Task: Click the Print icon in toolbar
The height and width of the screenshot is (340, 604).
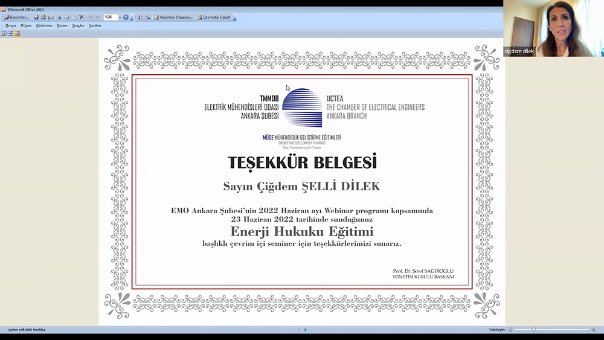Action: (x=43, y=18)
